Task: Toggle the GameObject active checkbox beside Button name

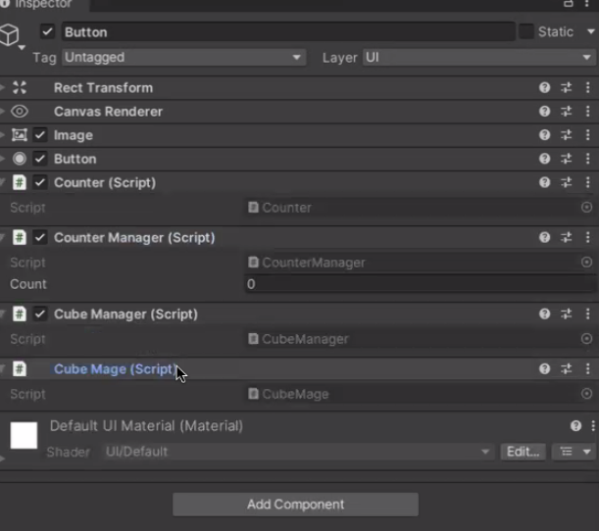Action: (x=47, y=31)
